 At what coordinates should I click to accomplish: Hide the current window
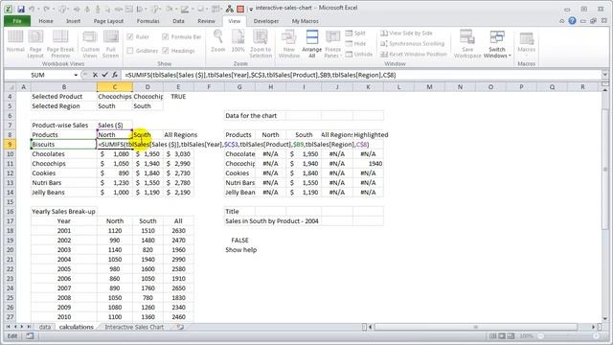coord(355,44)
